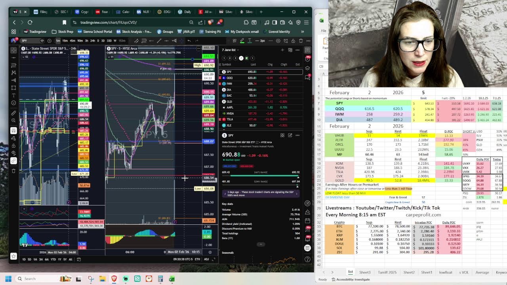This screenshot has width=507, height=285.
Task: Select the ruler measure tool
Action: (x=13, y=113)
